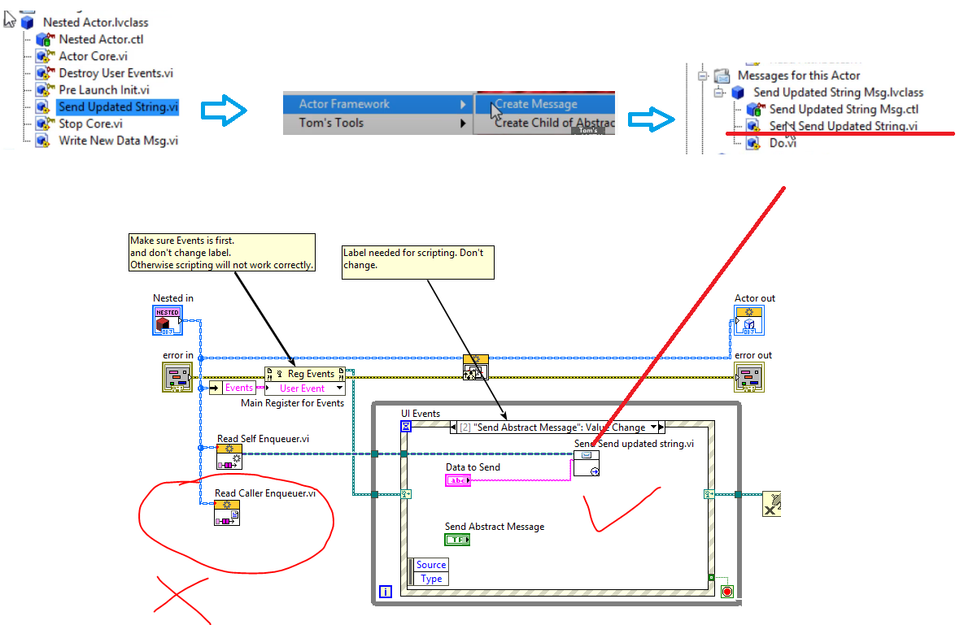The width and height of the screenshot is (964, 625).
Task: Click the Actor out terminal
Action: click(x=748, y=320)
